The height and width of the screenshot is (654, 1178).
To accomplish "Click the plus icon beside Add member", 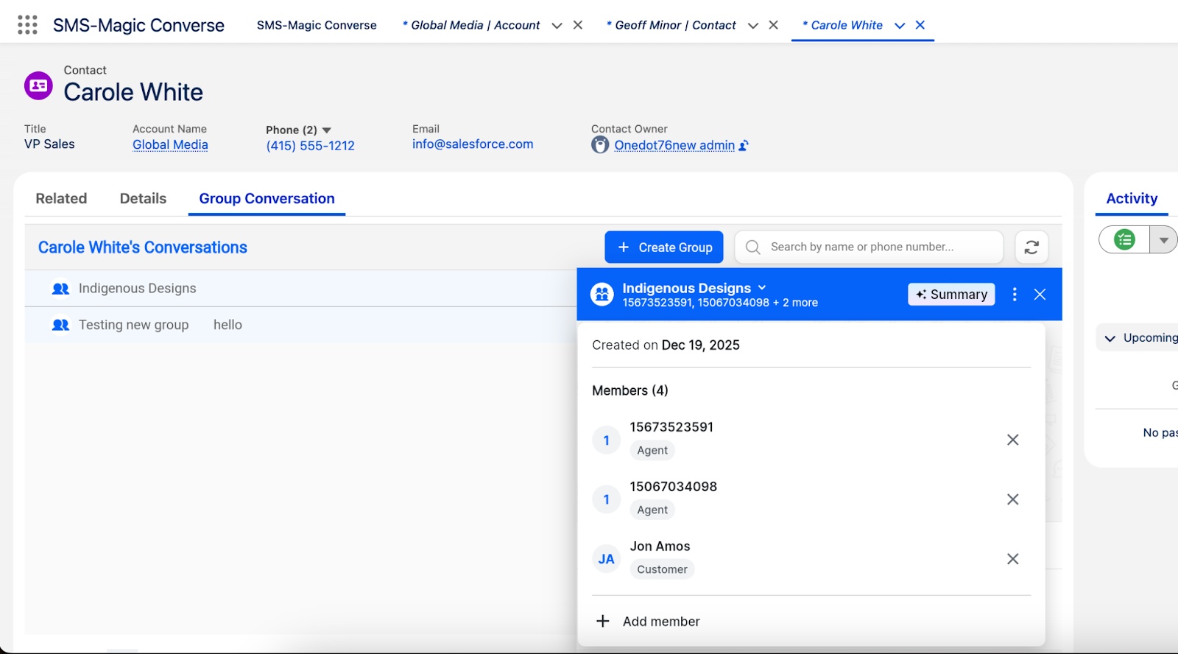I will pos(603,621).
